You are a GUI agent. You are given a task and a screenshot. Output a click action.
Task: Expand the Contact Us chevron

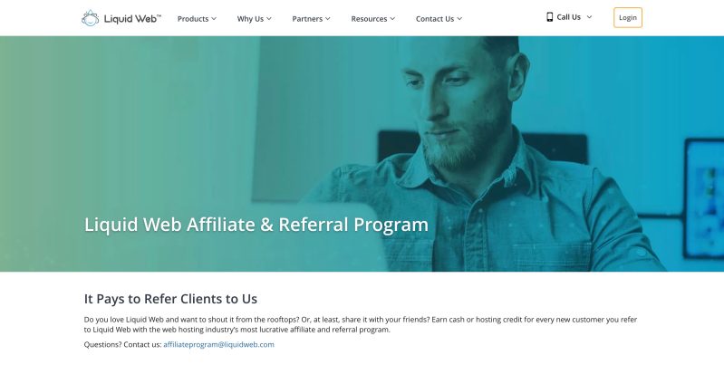point(459,19)
